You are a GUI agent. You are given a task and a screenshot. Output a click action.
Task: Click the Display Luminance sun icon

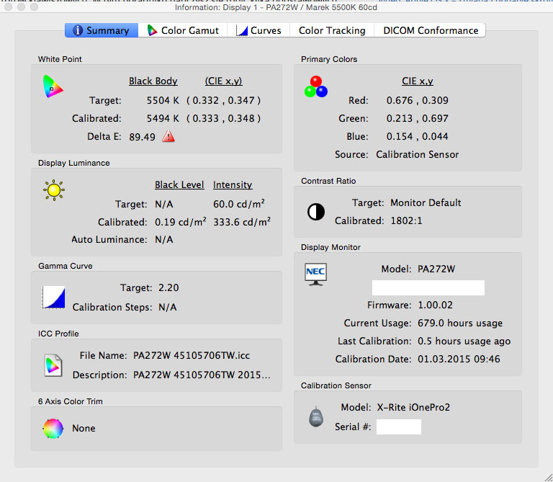point(54,190)
